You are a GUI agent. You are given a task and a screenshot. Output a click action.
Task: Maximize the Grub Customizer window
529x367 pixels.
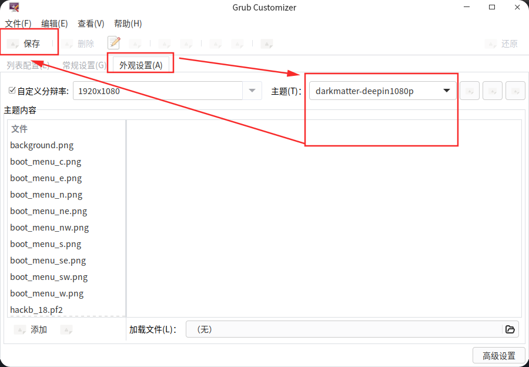pos(492,7)
